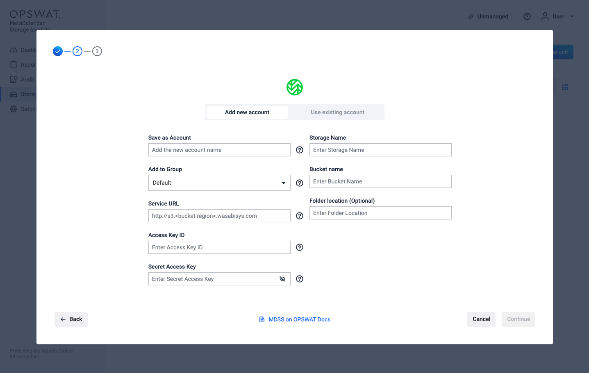Open help for Add to Group field
The image size is (589, 373).
pos(300,183)
